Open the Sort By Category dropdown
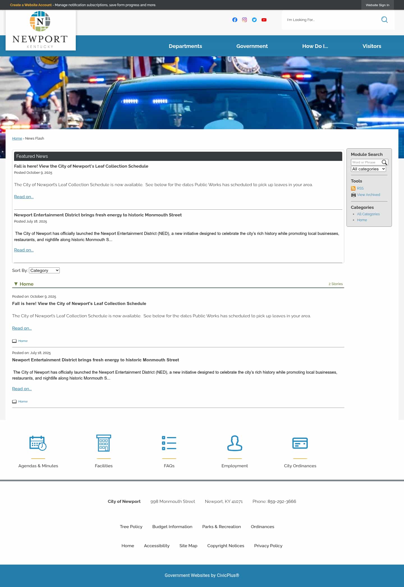Screen dimensions: 404x587 tap(44, 271)
